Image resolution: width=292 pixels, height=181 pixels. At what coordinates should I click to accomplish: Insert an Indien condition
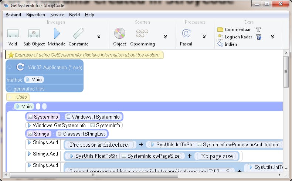coord(227,44)
